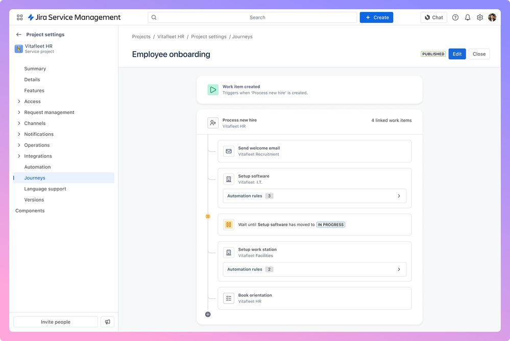Open Project settings breadcrumb link
Image resolution: width=510 pixels, height=341 pixels.
(x=208, y=36)
